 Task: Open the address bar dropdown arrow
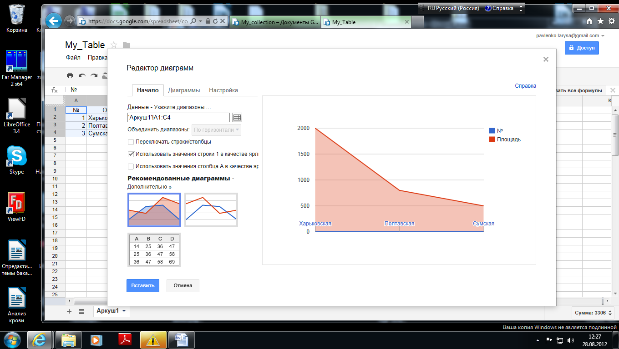pyautogui.click(x=201, y=21)
